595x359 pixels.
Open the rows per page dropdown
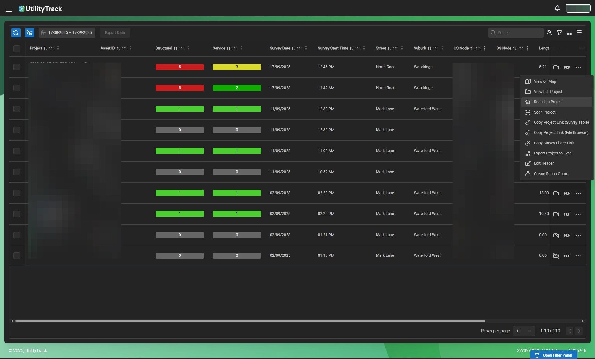pyautogui.click(x=523, y=331)
